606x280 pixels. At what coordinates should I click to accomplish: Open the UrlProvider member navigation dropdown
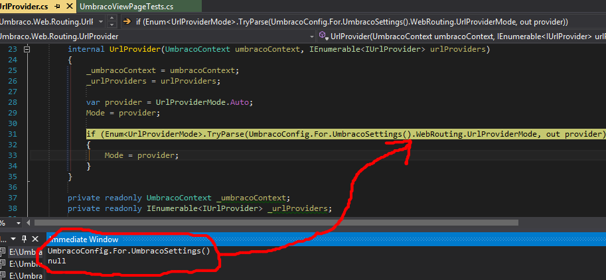click(465, 36)
